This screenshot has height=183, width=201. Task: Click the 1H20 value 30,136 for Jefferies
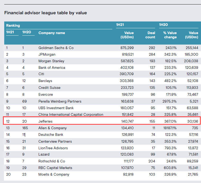click(193, 121)
